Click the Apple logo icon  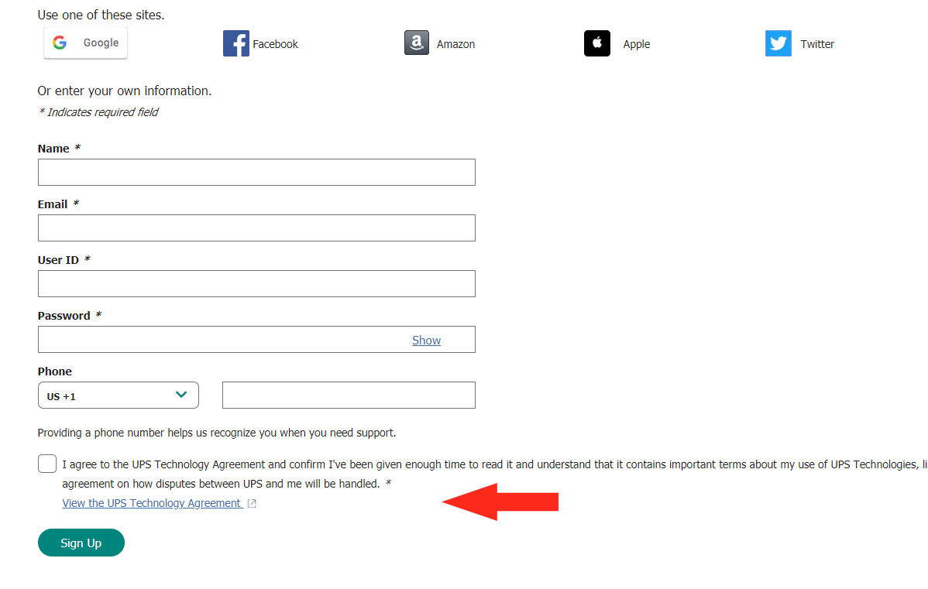(x=596, y=43)
